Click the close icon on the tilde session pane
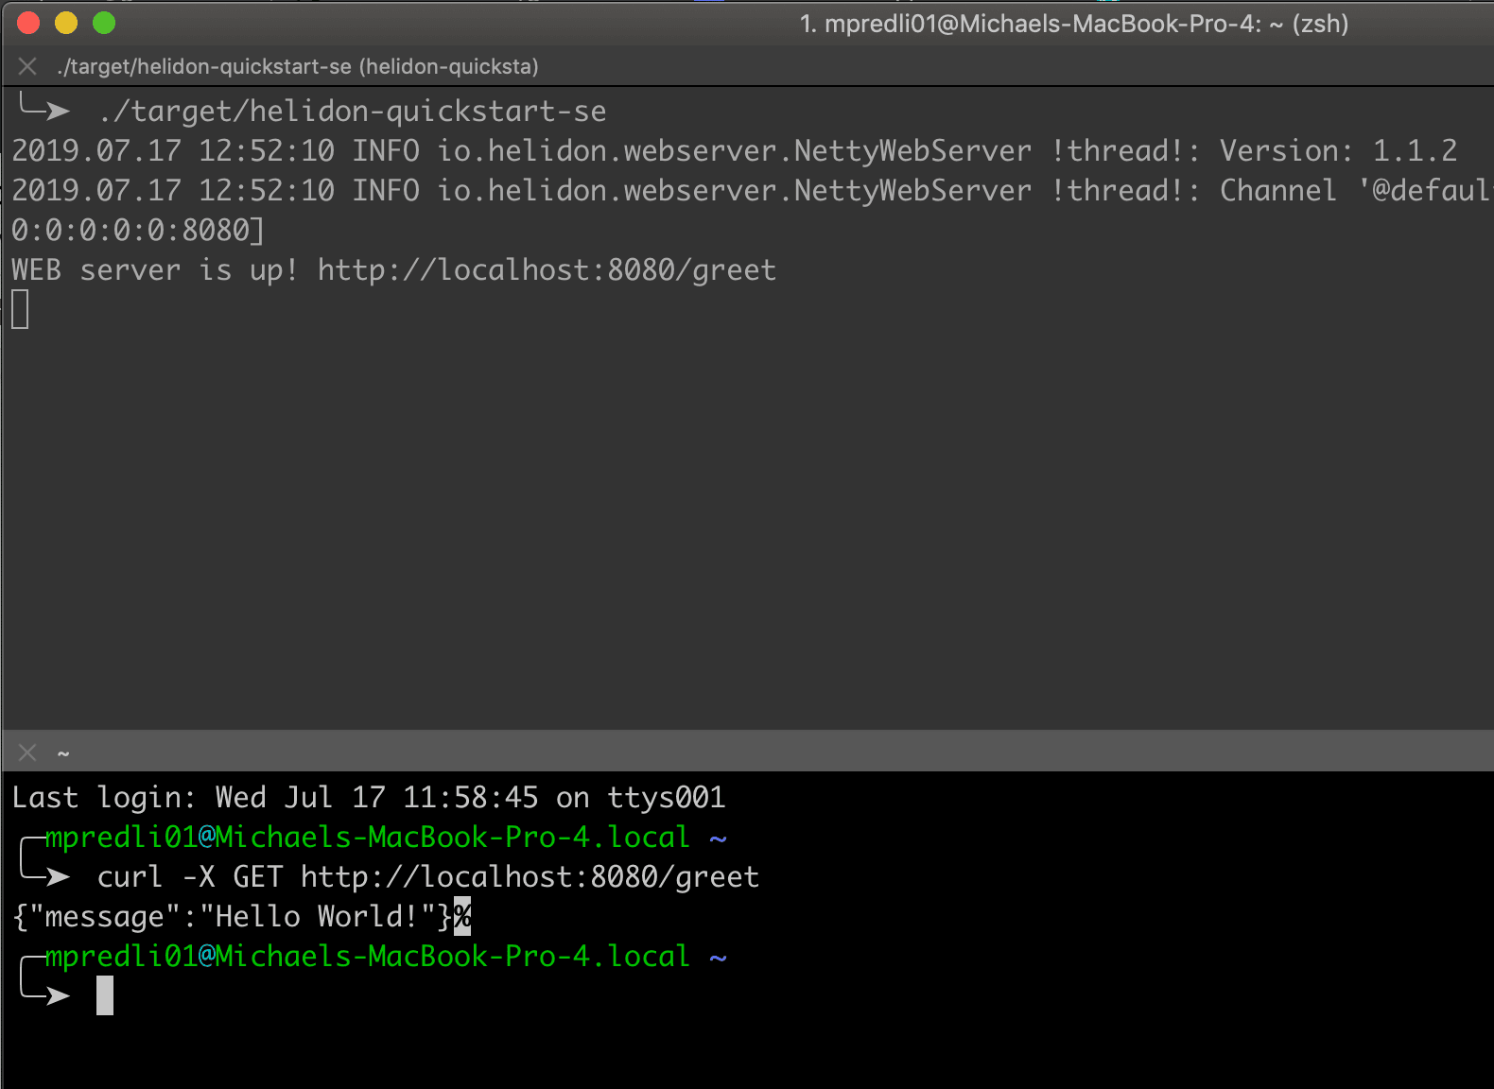 coord(27,752)
